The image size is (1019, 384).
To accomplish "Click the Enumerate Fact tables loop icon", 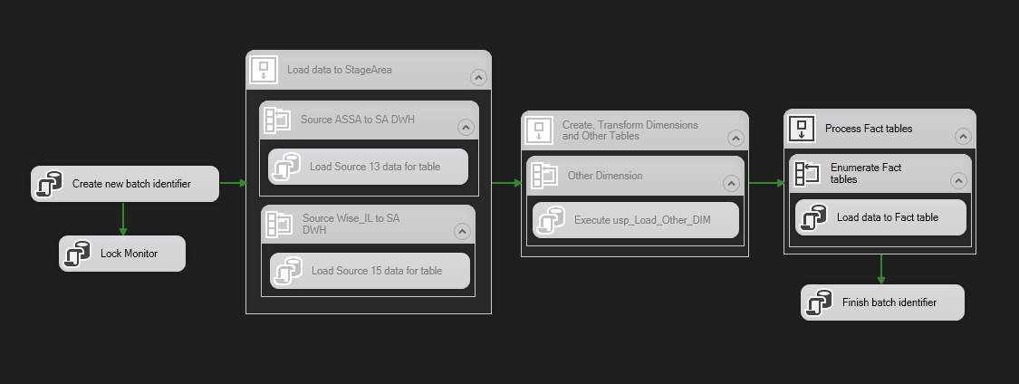I will click(808, 174).
